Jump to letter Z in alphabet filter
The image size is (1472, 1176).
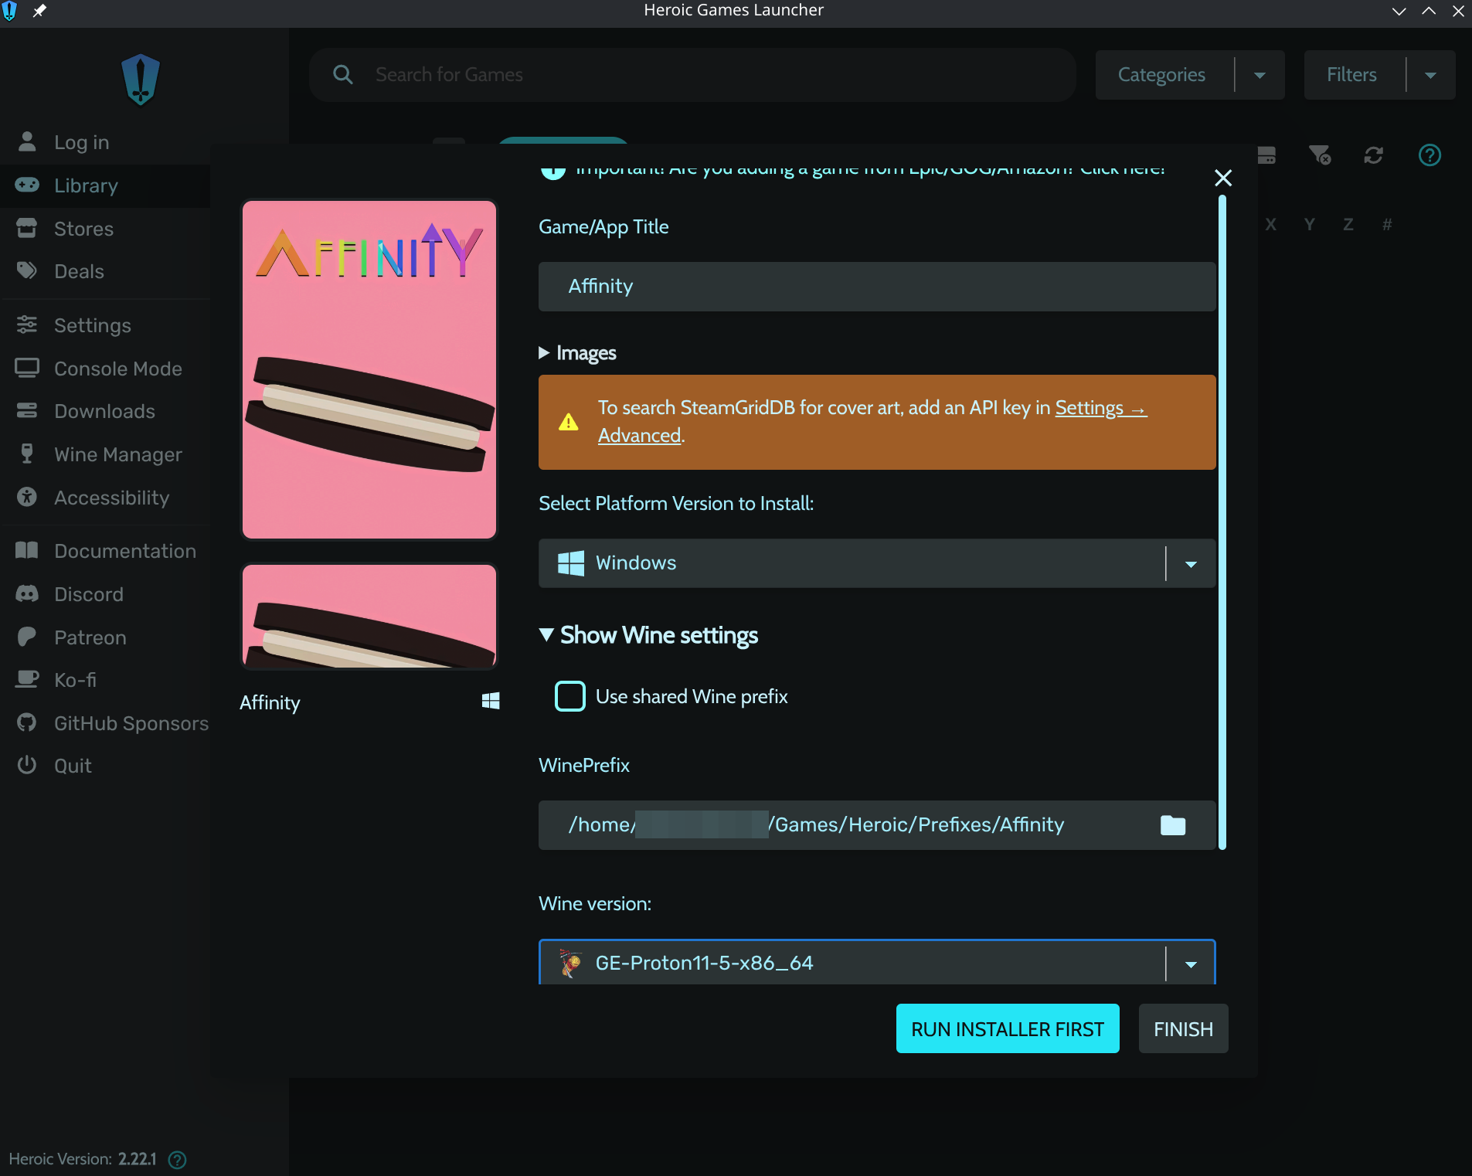pyautogui.click(x=1348, y=225)
